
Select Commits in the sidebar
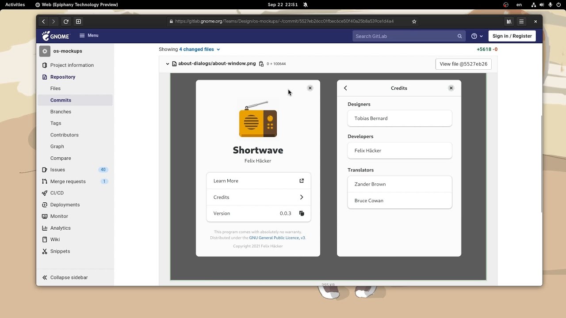point(75,100)
